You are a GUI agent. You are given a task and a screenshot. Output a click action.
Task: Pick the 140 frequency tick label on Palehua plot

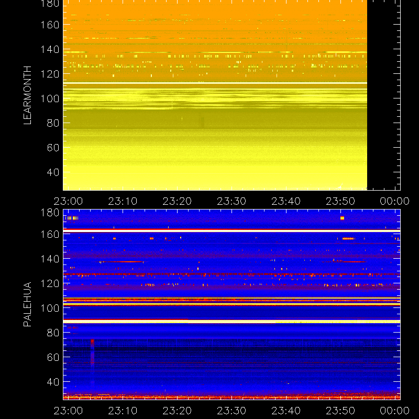coord(50,259)
